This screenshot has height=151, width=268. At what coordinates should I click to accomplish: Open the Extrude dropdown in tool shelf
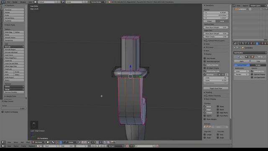click(x=14, y=47)
